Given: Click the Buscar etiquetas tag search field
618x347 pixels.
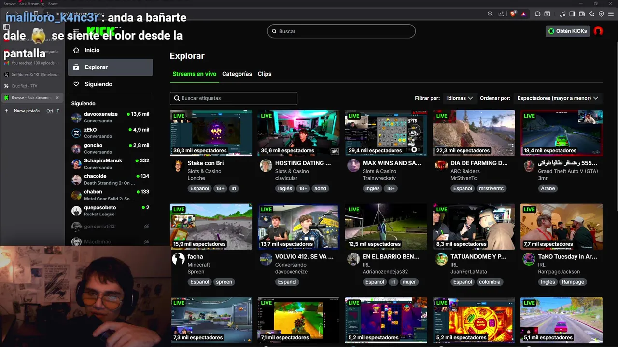Looking at the screenshot, I should point(234,98).
